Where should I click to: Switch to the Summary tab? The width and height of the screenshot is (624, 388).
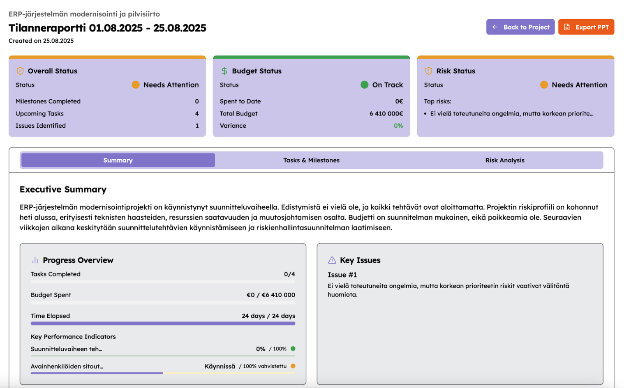pyautogui.click(x=118, y=160)
